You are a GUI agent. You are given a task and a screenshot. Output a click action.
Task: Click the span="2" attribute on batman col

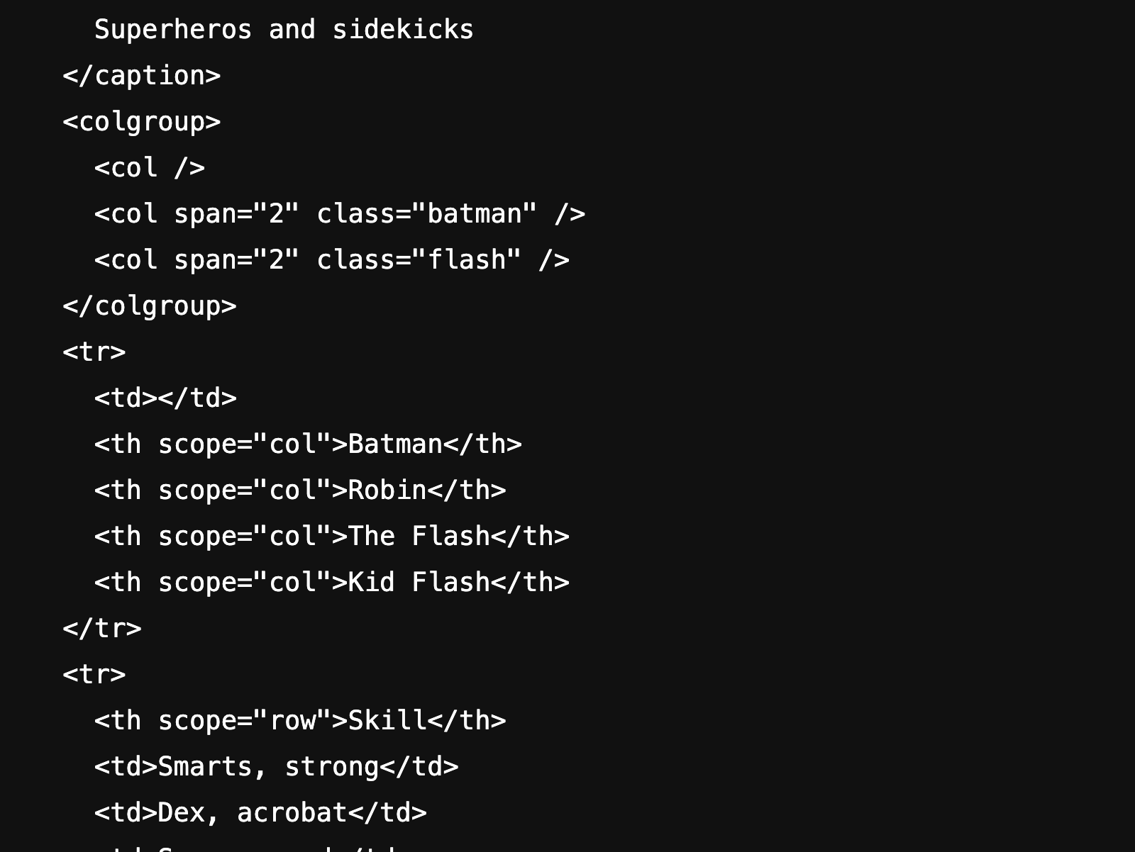click(x=237, y=214)
